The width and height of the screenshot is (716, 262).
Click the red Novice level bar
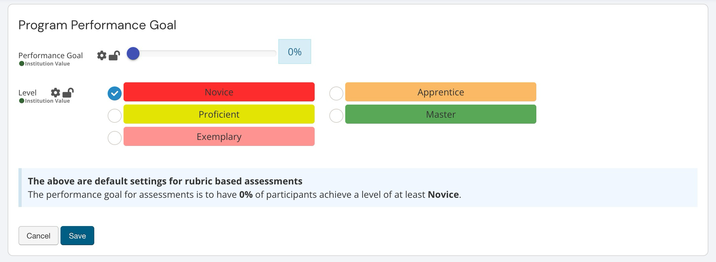point(219,92)
